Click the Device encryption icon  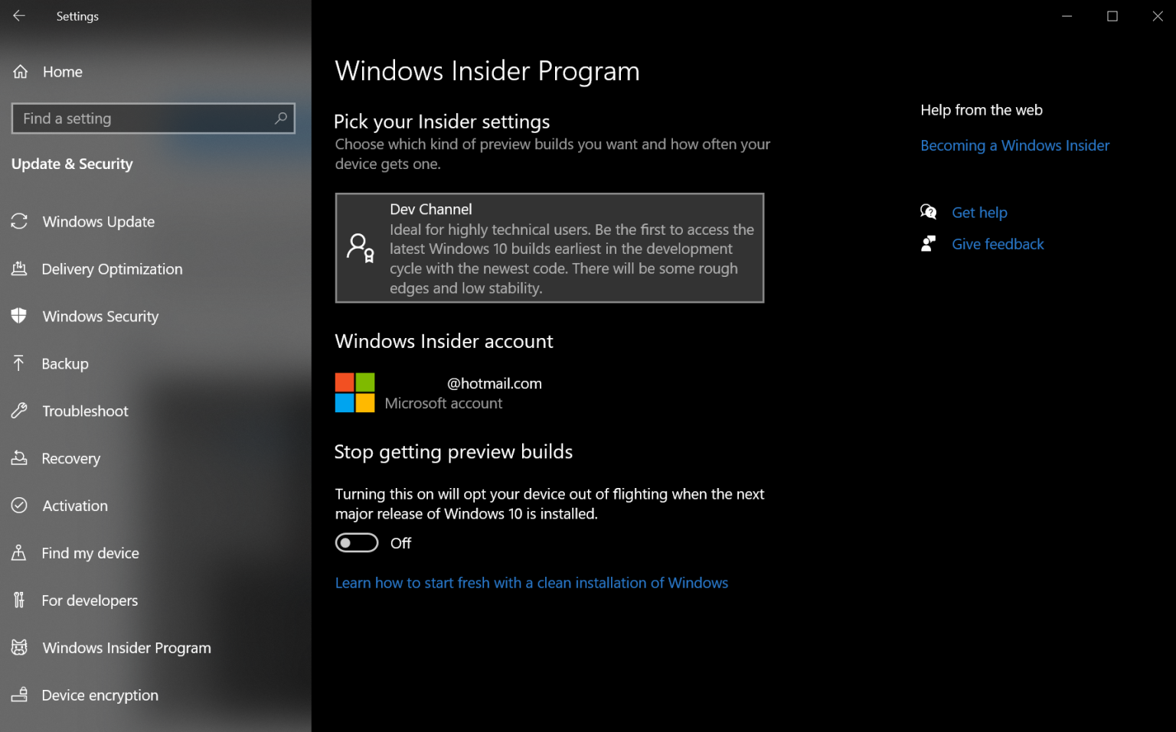point(20,695)
